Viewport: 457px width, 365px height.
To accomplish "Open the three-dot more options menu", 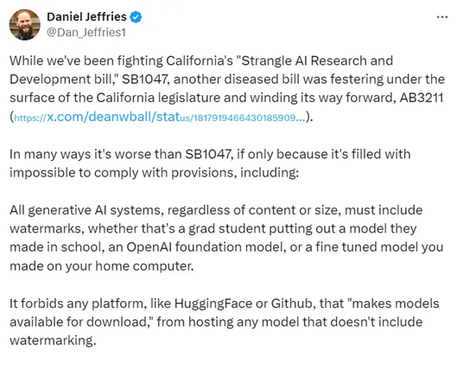I will point(441,17).
